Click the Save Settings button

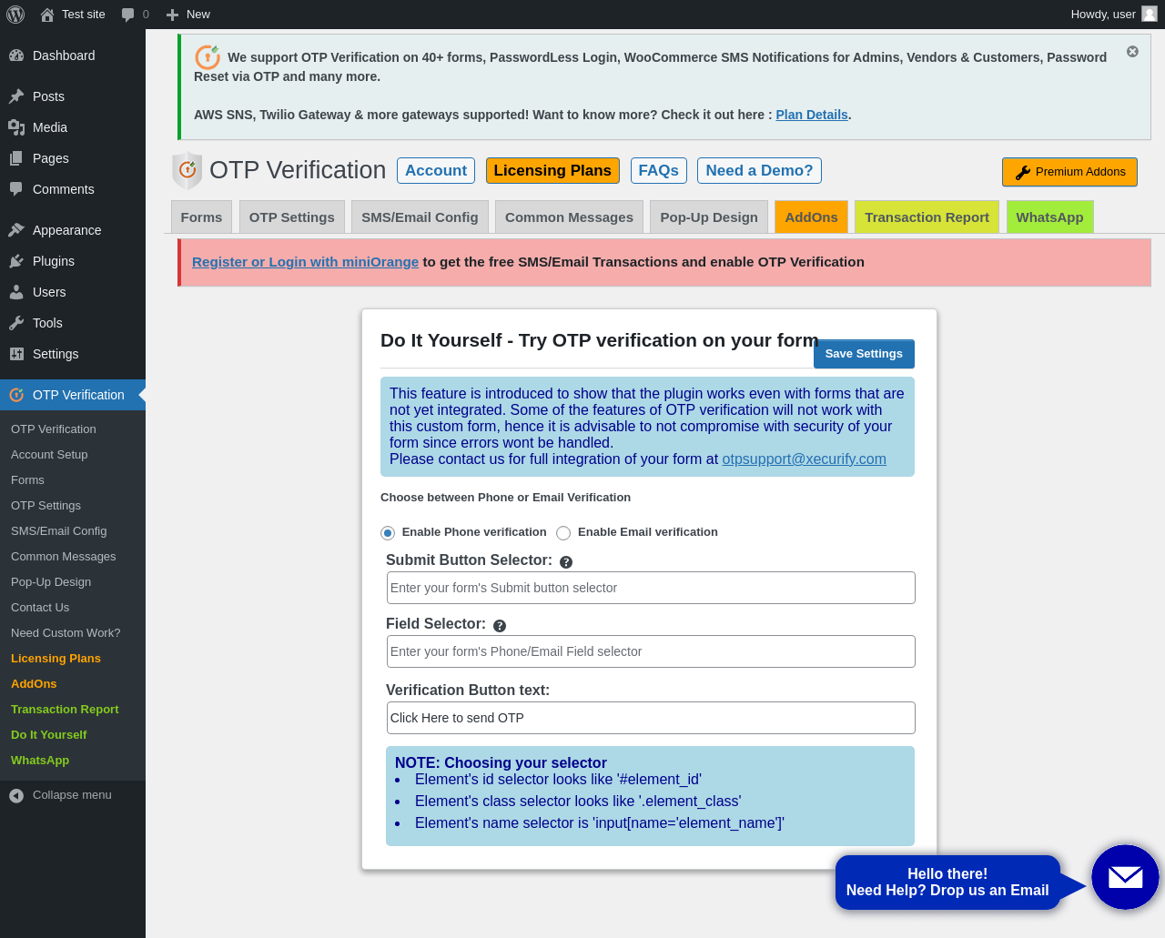[864, 354]
